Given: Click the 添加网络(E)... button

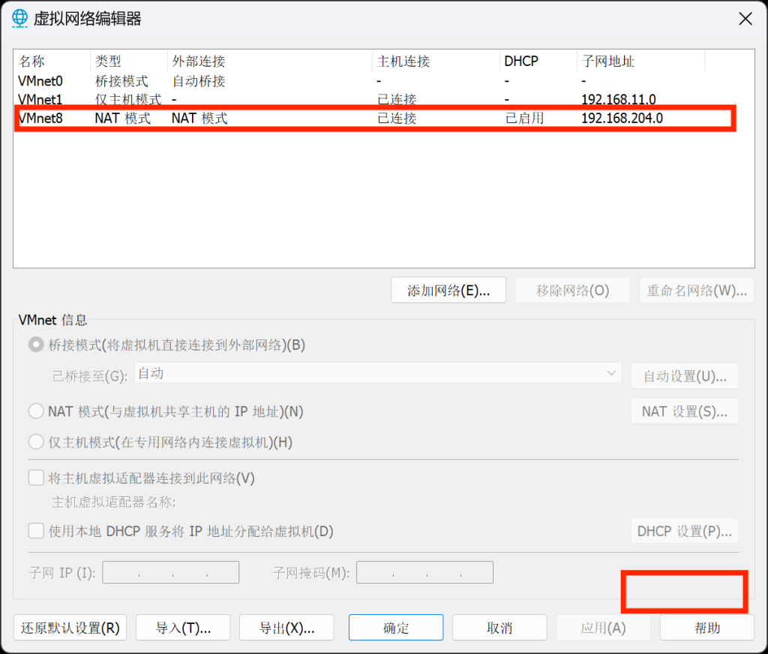Looking at the screenshot, I should point(448,291).
